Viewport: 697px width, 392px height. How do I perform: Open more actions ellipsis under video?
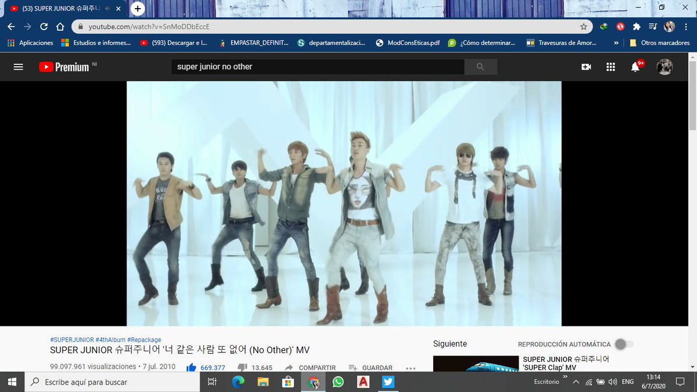click(411, 368)
